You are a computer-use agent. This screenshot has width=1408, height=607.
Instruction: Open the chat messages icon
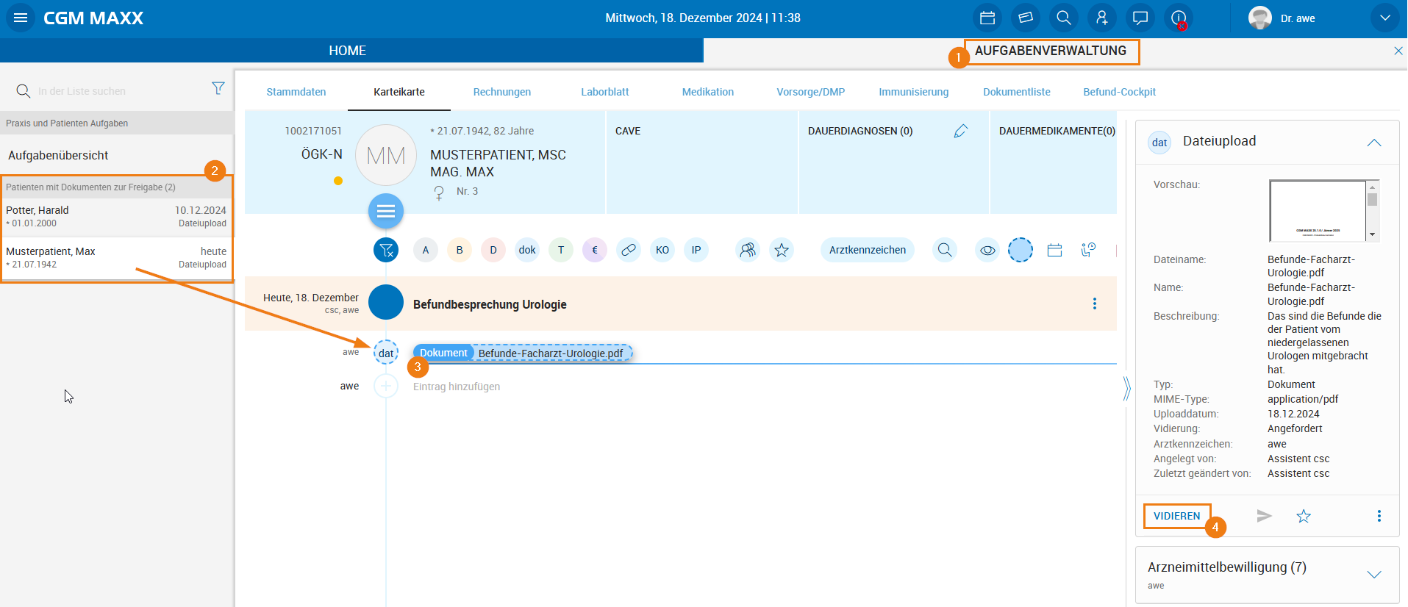coord(1140,18)
